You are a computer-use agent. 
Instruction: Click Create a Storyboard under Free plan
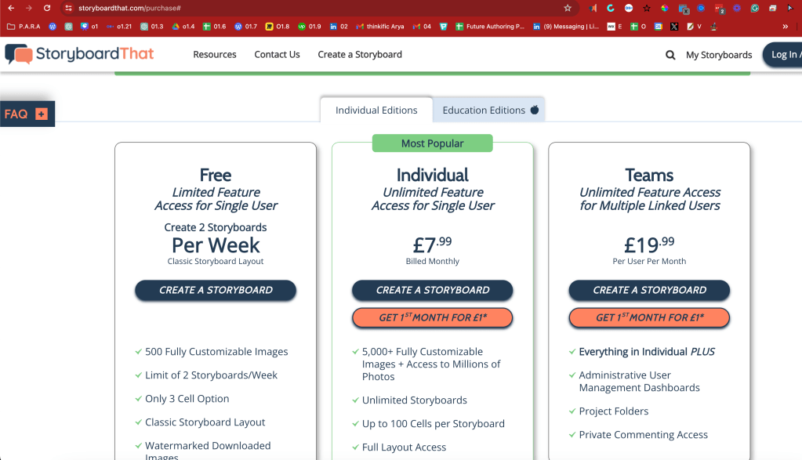coord(216,290)
